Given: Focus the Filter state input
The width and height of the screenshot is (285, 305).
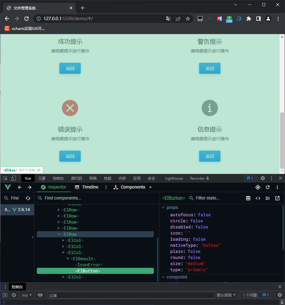Looking at the screenshot, I should tap(216, 198).
